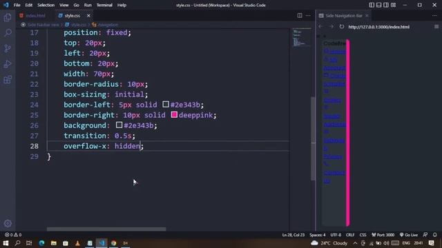The width and height of the screenshot is (442, 248).
Task: Close the style.css tab
Action: point(88,16)
